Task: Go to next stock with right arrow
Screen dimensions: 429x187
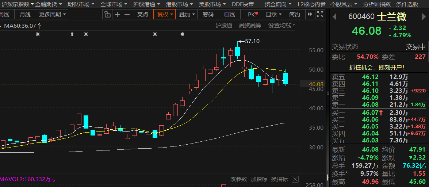Action: (424, 17)
